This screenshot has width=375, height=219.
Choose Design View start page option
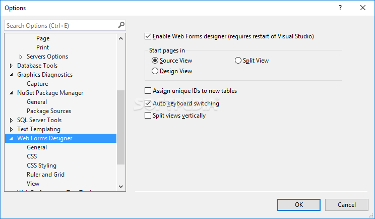[155, 71]
